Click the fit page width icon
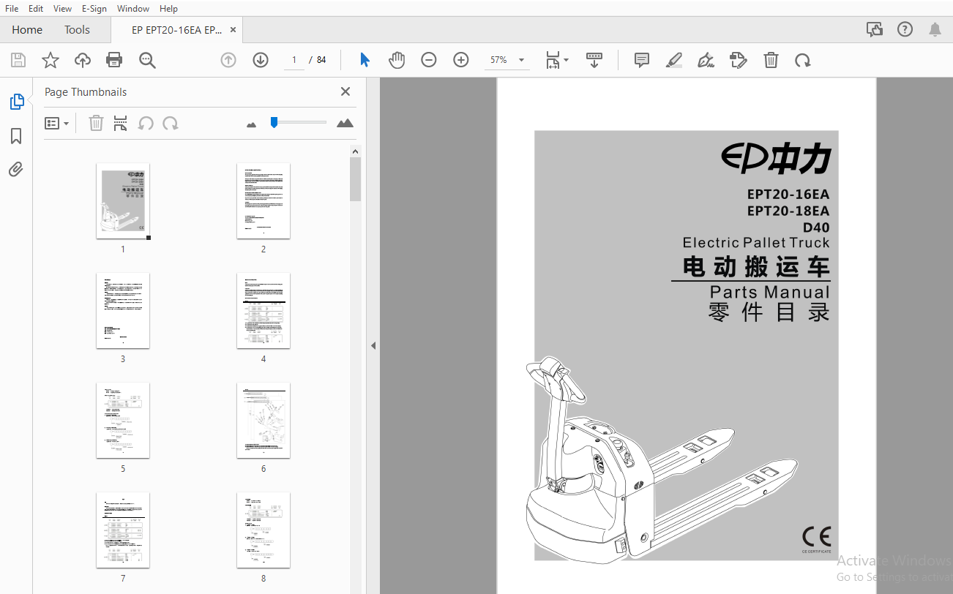Screen dimensions: 953x594 point(553,60)
